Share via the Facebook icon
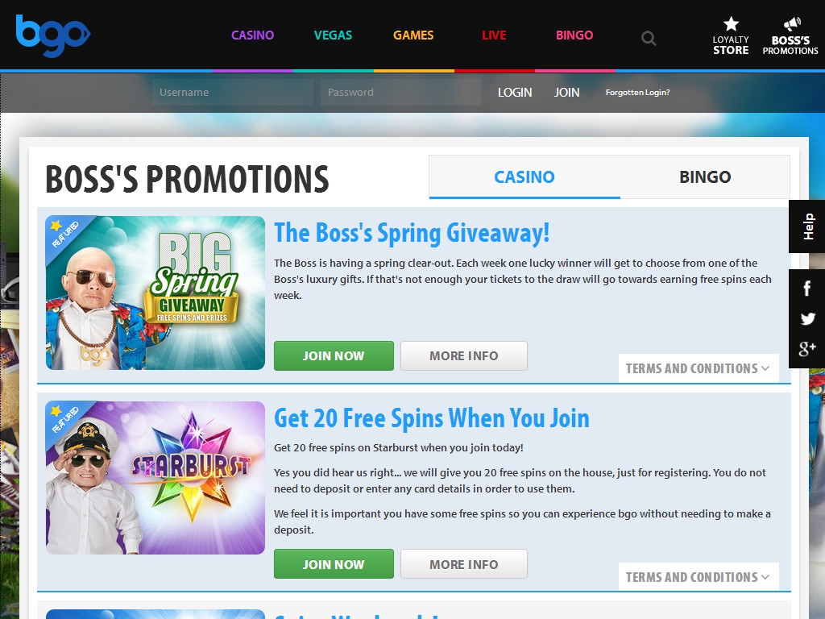The height and width of the screenshot is (619, 825). coord(806,289)
